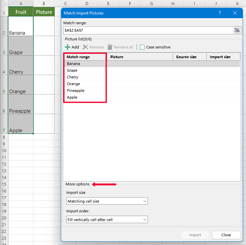Click cell A4 containing Cherry
The image size is (246, 245).
click(x=21, y=65)
